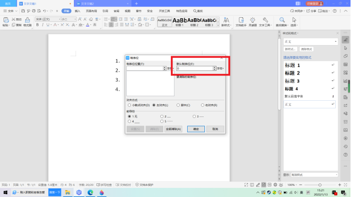Select the Format Painter brush icon
The width and height of the screenshot is (351, 197).
click(27, 20)
